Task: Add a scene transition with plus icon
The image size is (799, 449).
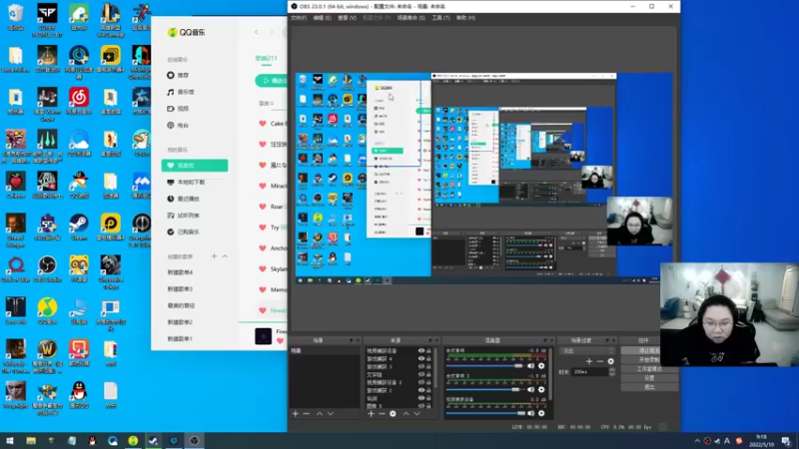Action: [x=589, y=361]
